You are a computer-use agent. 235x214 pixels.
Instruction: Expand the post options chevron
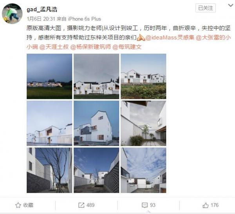(x=230, y=5)
